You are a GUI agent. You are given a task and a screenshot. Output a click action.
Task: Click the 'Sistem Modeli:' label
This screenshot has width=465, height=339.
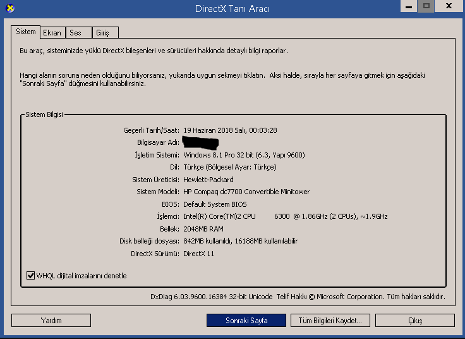coord(158,192)
